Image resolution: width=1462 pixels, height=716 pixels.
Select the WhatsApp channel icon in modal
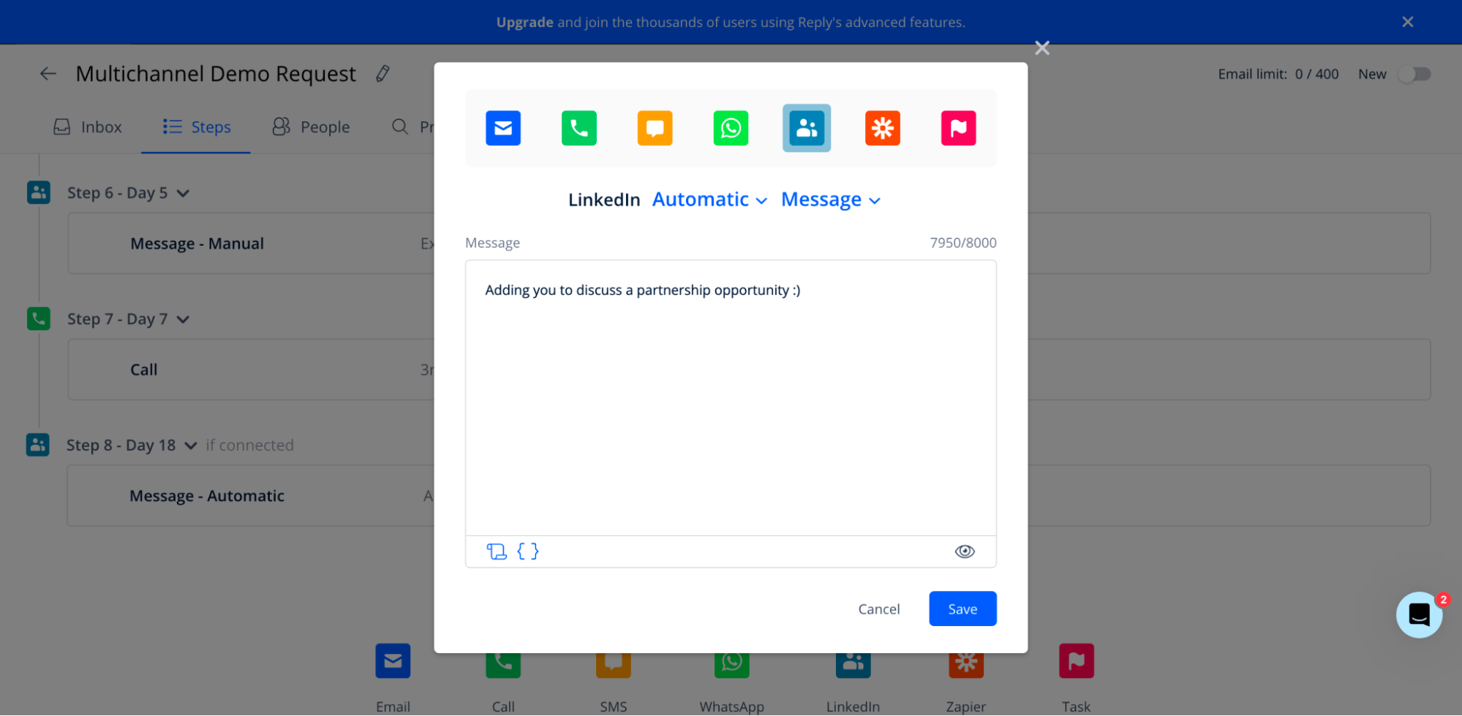click(x=731, y=128)
